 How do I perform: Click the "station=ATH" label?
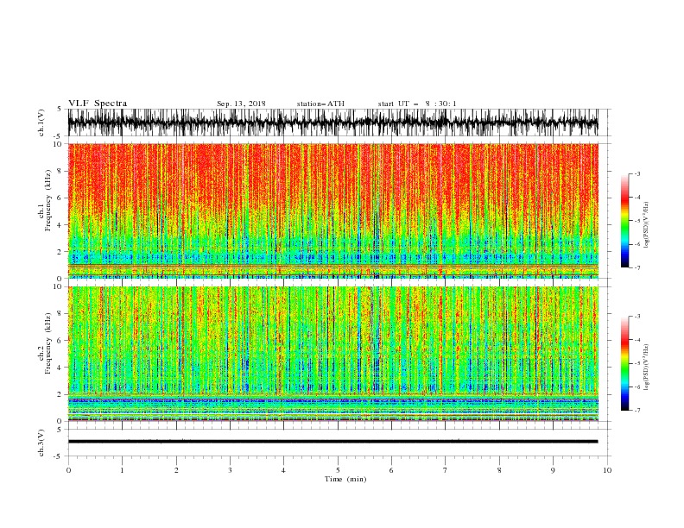[x=320, y=104]
